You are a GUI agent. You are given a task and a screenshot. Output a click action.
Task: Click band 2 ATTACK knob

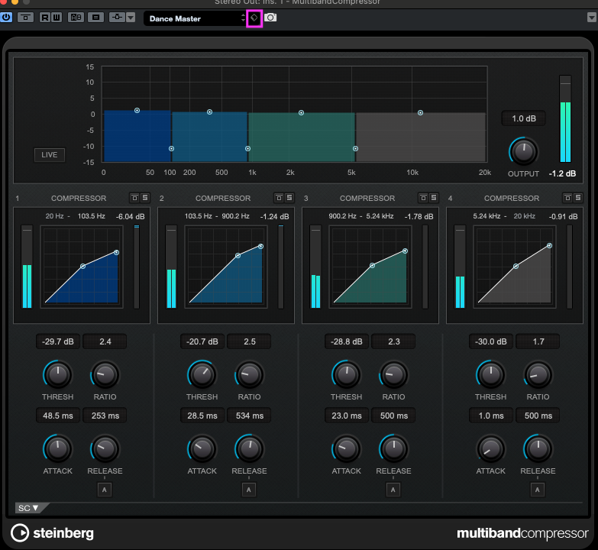(x=202, y=448)
